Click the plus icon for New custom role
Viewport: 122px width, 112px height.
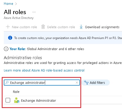tap(8, 27)
